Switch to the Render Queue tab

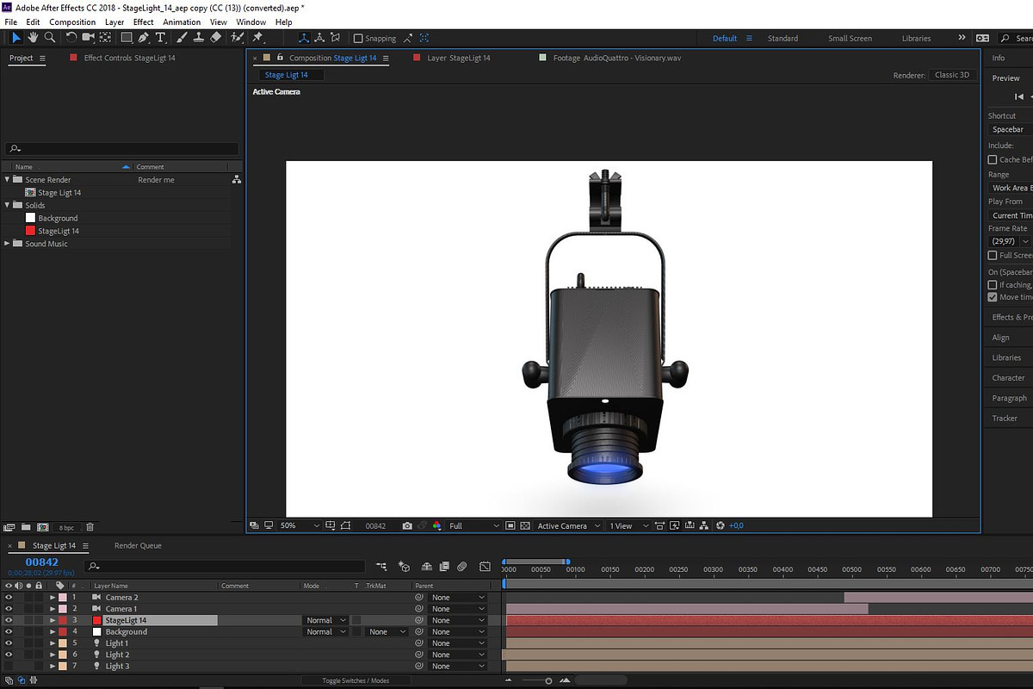[138, 545]
